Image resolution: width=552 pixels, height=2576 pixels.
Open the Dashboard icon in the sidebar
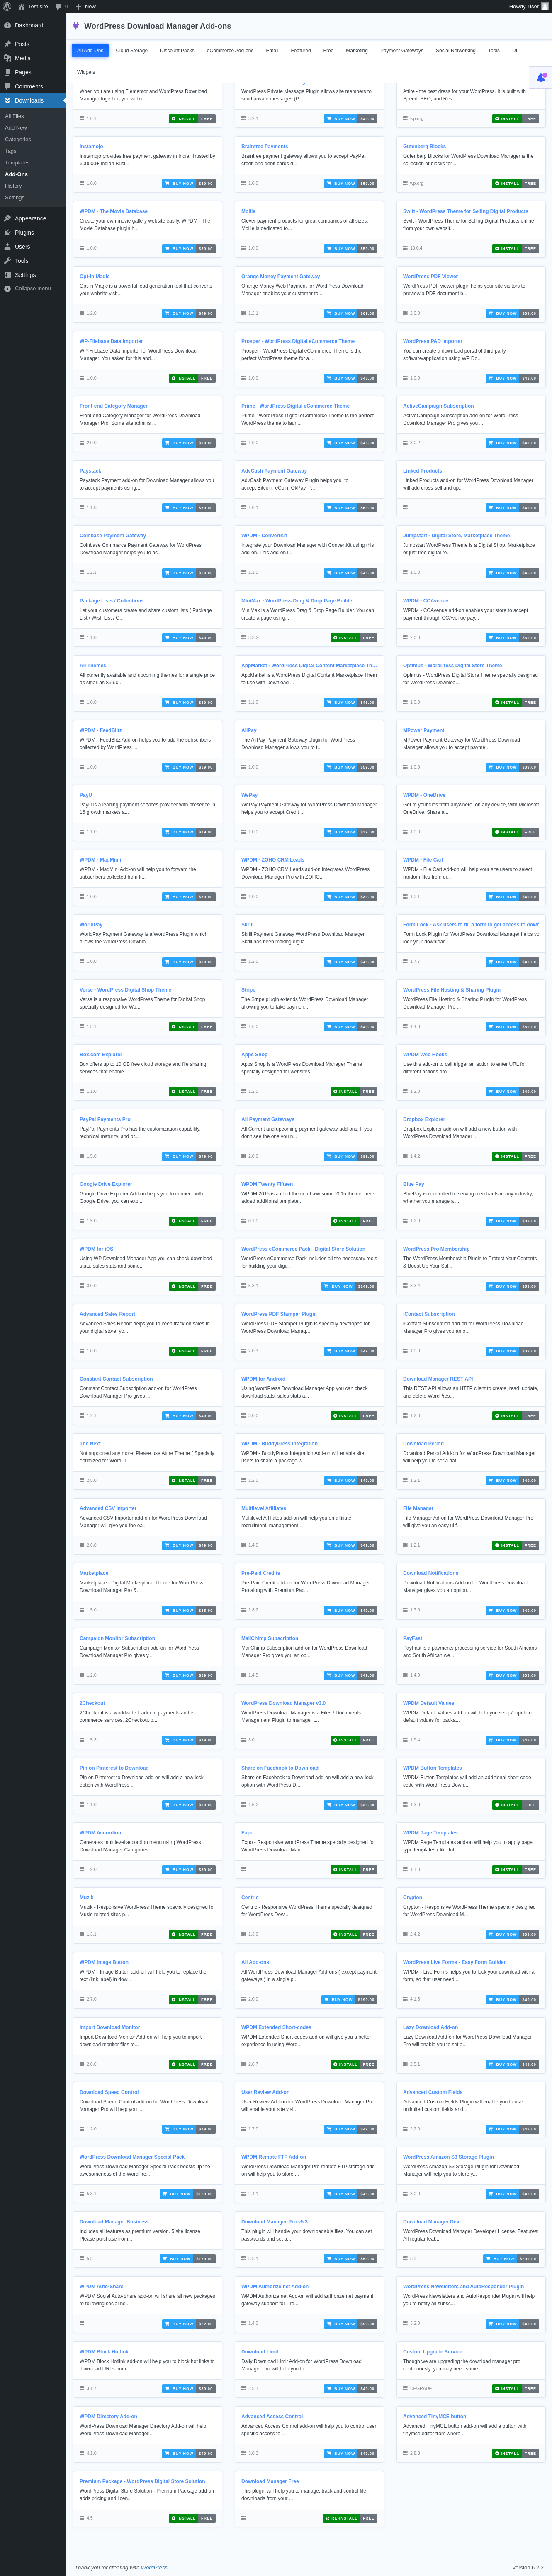coord(7,25)
